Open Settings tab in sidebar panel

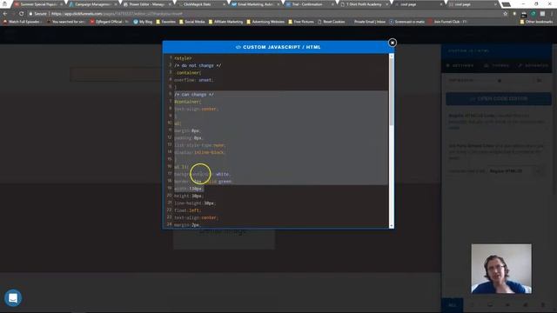tap(460, 66)
